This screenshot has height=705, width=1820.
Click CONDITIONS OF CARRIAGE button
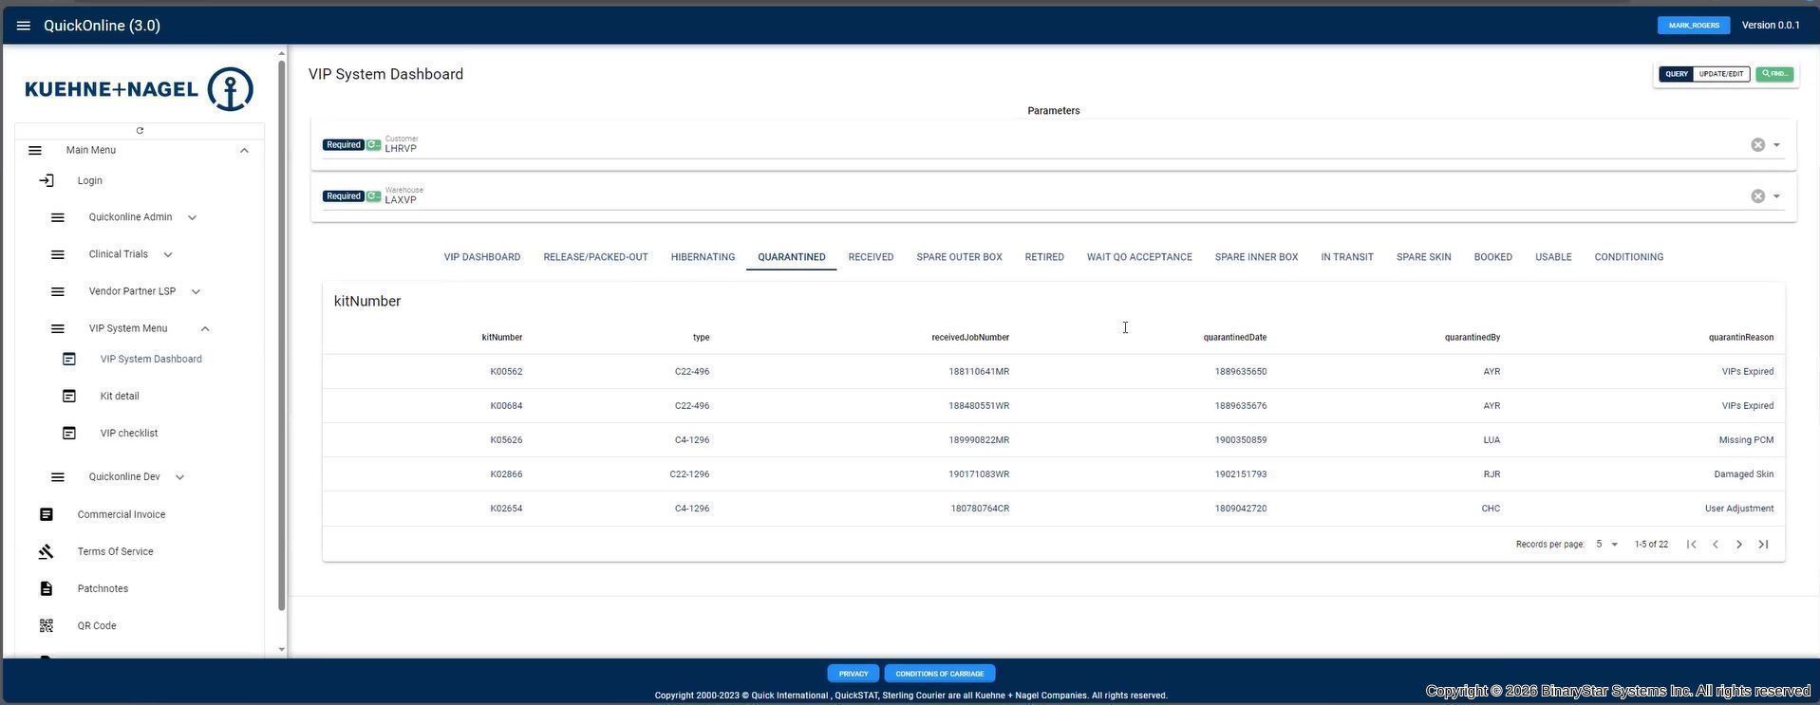click(939, 674)
